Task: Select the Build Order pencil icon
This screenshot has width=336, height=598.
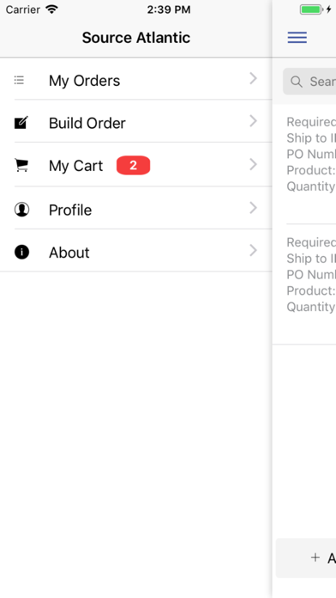Action: pos(21,122)
